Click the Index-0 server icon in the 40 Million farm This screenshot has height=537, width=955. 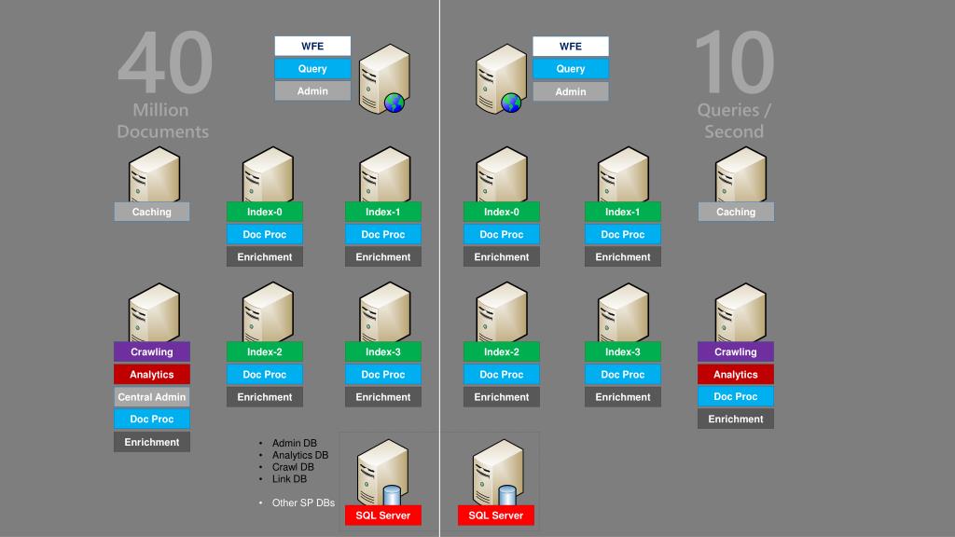tap(268, 174)
